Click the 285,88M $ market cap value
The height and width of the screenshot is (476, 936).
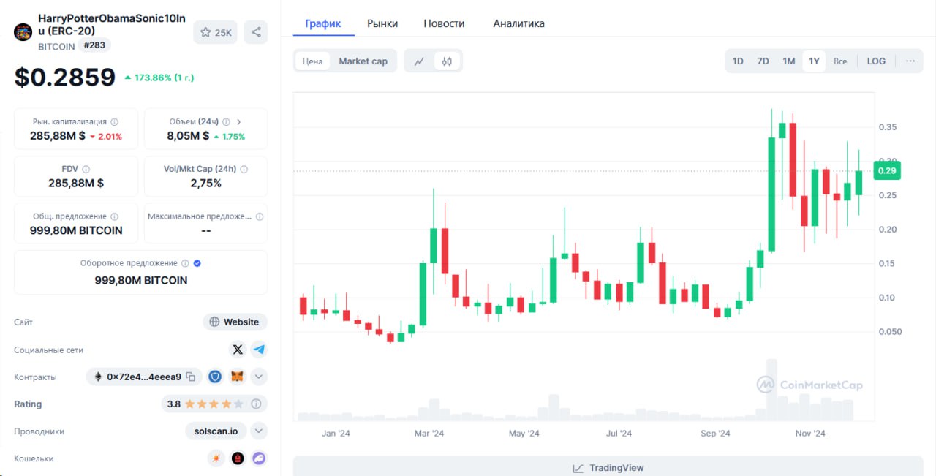pos(58,136)
